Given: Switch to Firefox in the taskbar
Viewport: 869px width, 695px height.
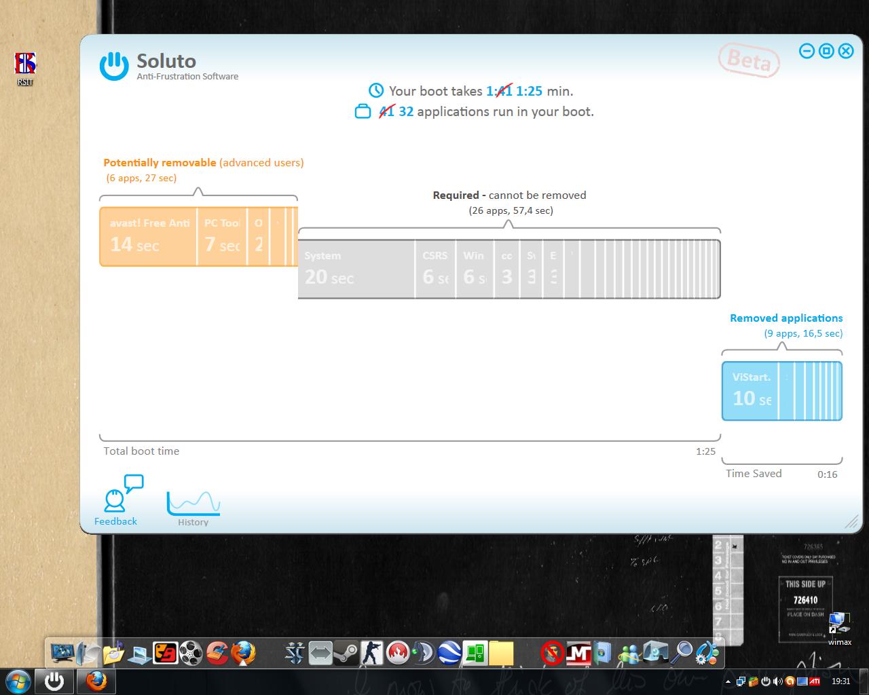Looking at the screenshot, I should 96,680.
